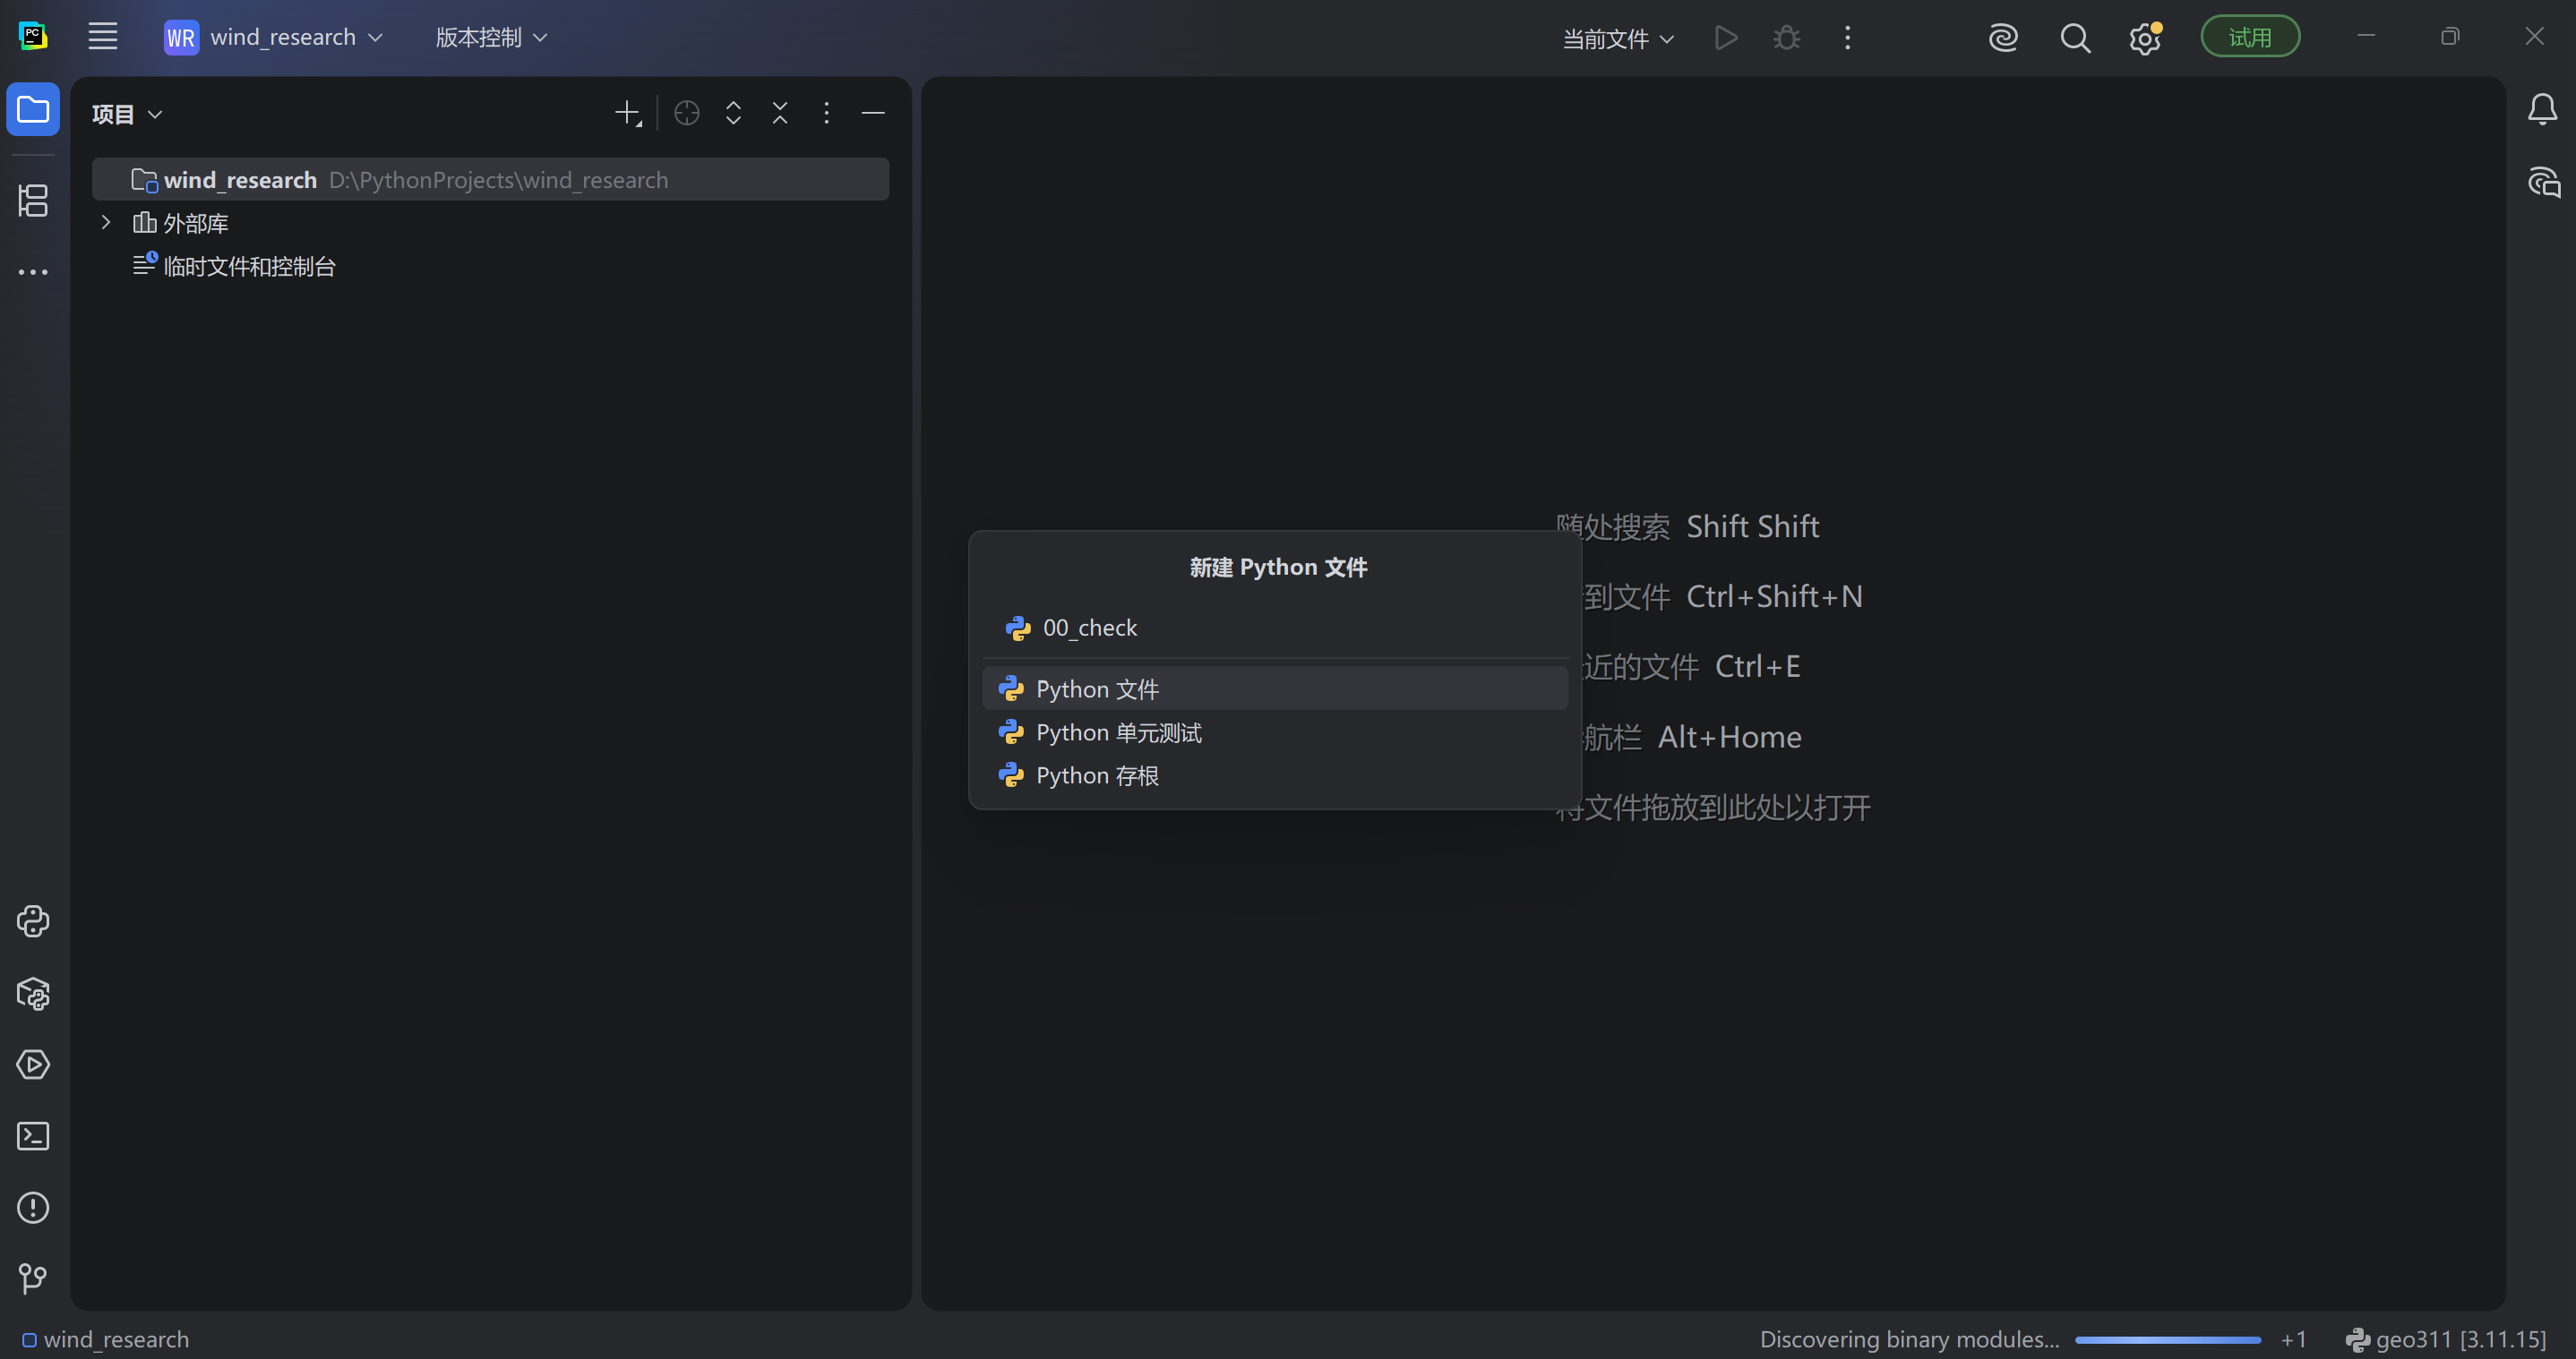The image size is (2576, 1359).
Task: Open the Terminal tool window
Action: click(33, 1136)
